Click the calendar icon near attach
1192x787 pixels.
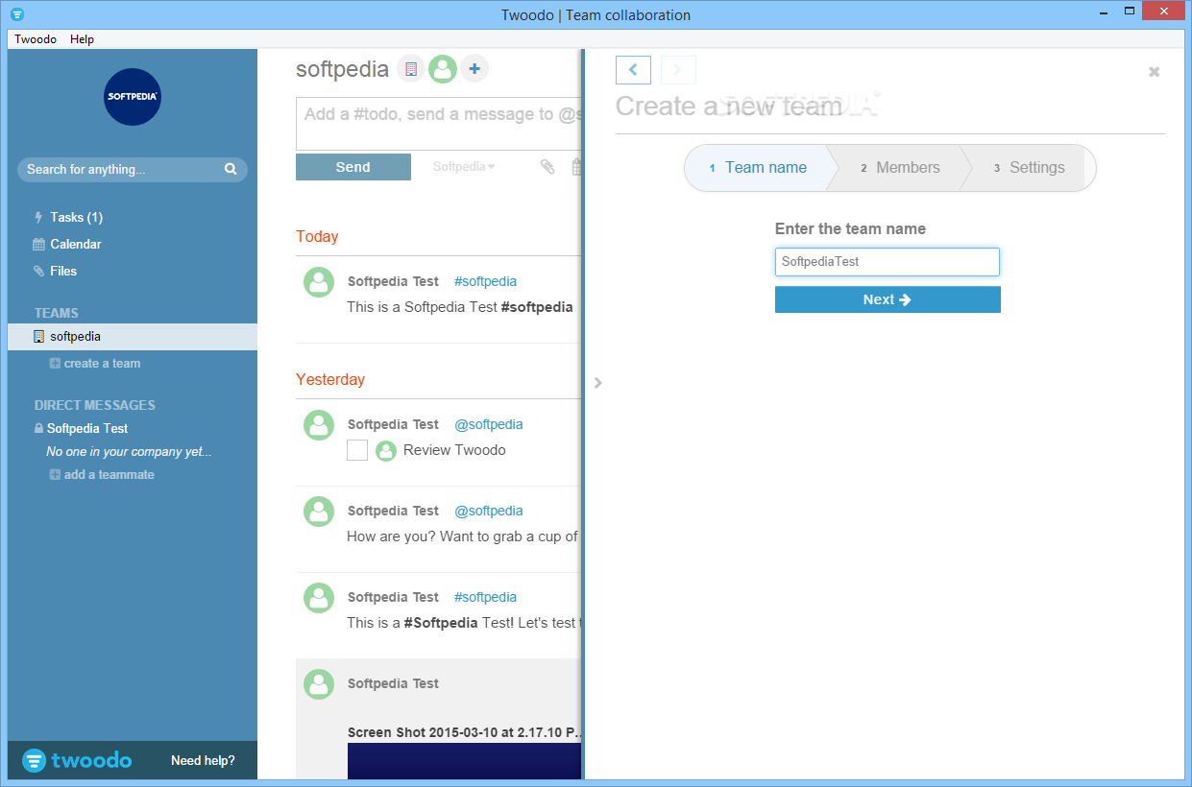pos(577,167)
